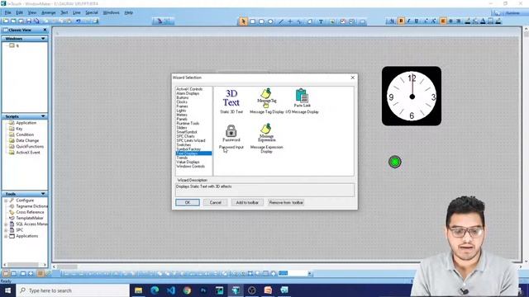Cancel the Wizard Selection dialog
Screen dimensions: 529x297
215,202
